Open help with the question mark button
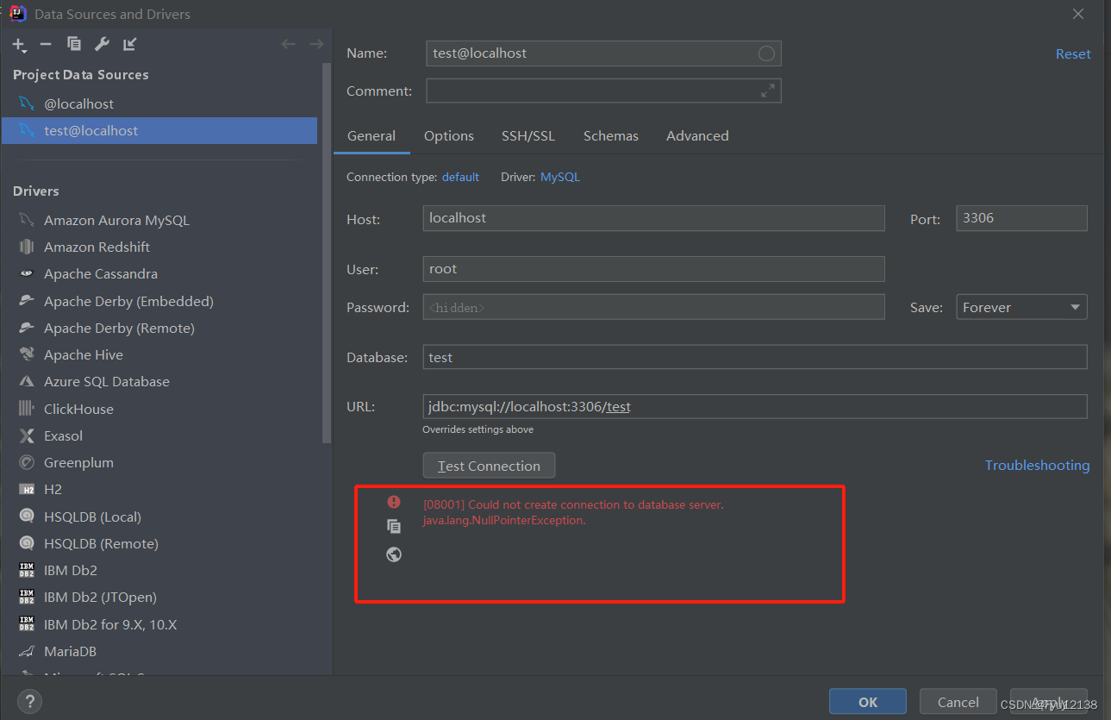 coord(29,701)
